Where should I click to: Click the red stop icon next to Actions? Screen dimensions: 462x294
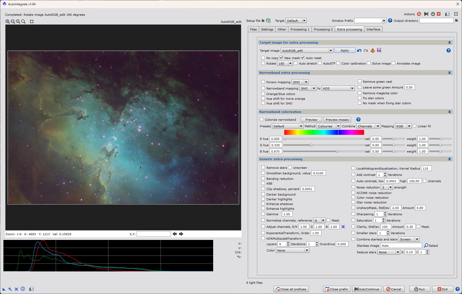pyautogui.click(x=419, y=14)
